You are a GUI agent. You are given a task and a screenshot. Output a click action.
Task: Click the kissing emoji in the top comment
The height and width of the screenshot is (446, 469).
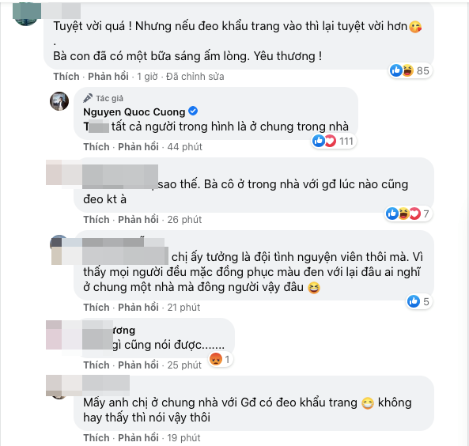[x=415, y=27]
